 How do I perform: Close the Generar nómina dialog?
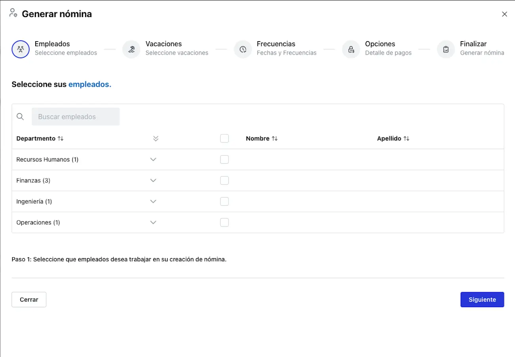(x=504, y=14)
